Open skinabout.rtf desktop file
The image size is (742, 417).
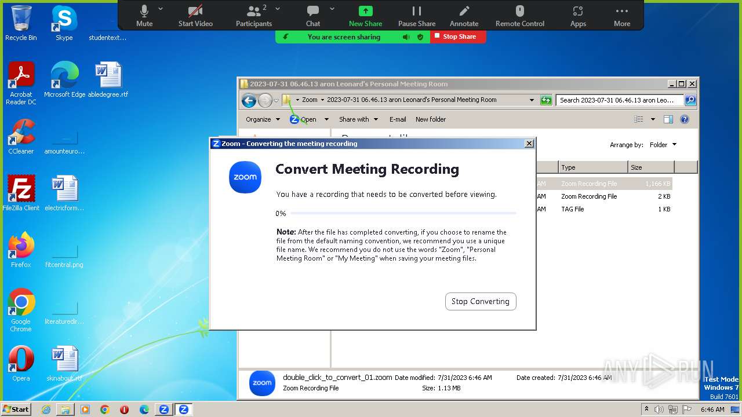64,363
